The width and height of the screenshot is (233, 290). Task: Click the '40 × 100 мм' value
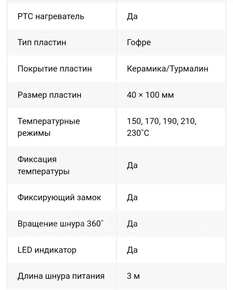pos(150,95)
